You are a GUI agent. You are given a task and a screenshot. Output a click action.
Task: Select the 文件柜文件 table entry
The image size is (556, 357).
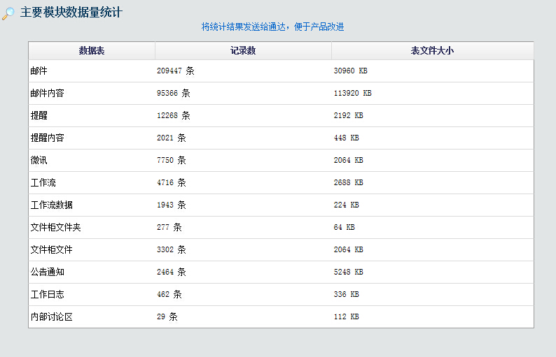click(x=52, y=250)
